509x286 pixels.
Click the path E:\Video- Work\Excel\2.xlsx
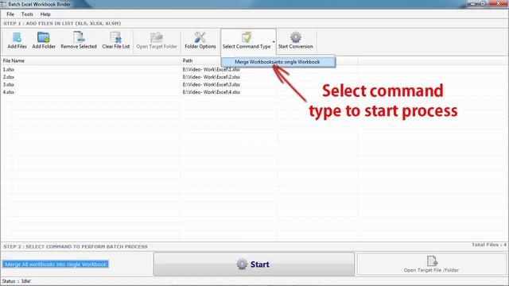point(212,77)
